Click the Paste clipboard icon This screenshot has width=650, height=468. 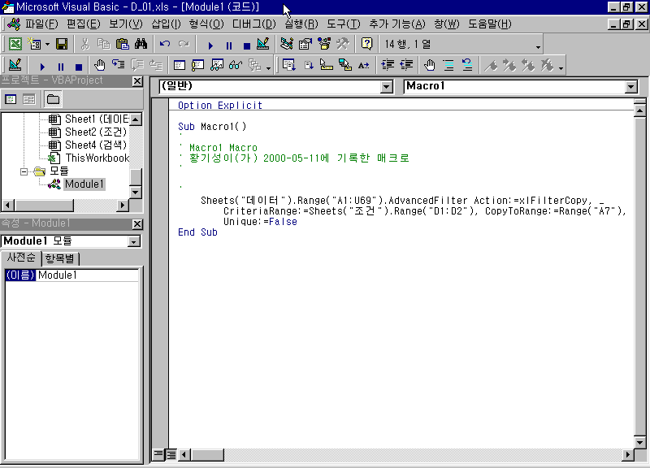coord(123,44)
